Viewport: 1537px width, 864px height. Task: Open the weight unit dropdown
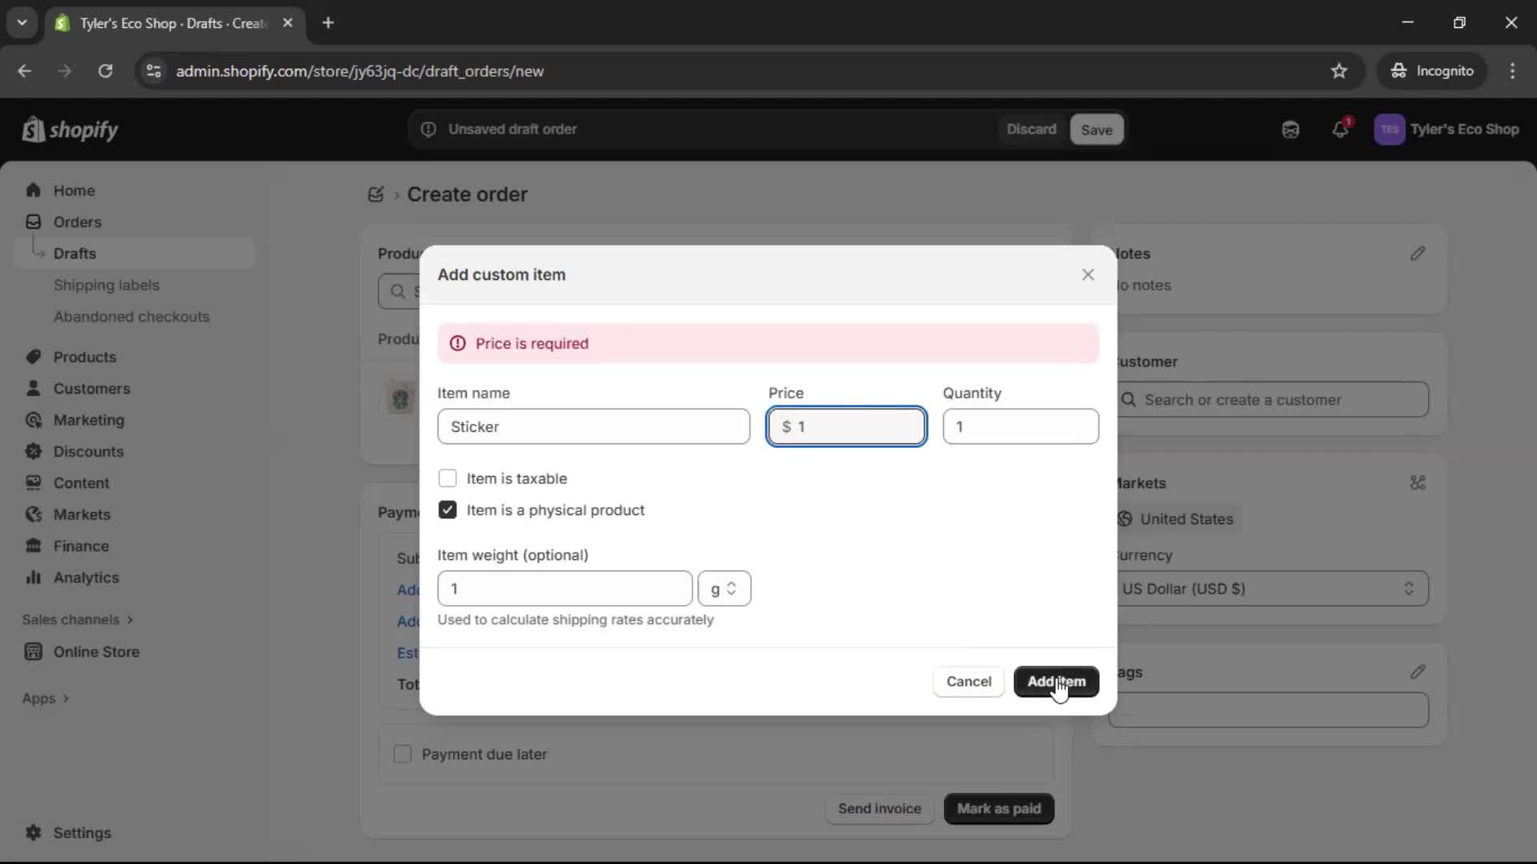tap(724, 588)
